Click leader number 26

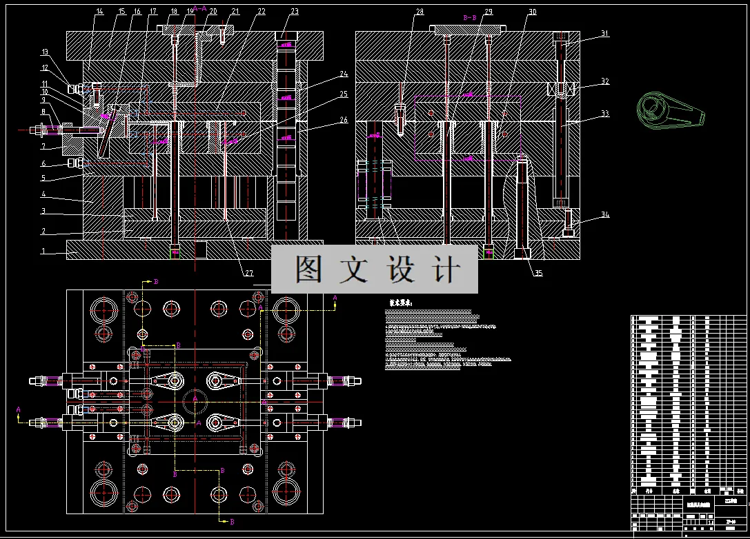[x=344, y=120]
